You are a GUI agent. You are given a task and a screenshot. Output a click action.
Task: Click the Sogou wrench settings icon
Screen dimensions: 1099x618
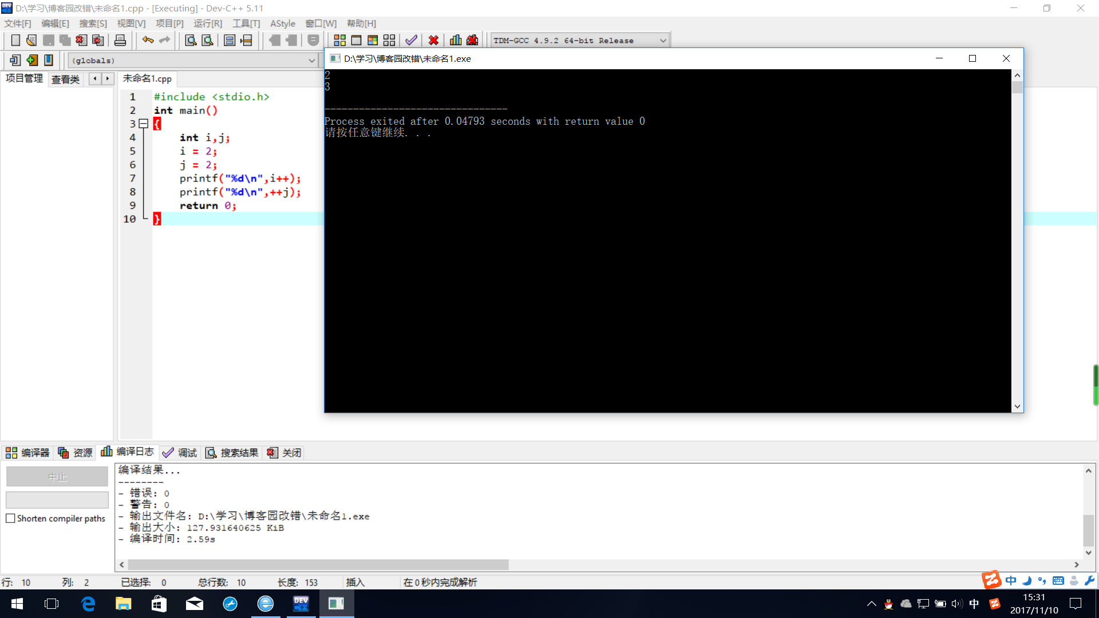click(x=1089, y=581)
